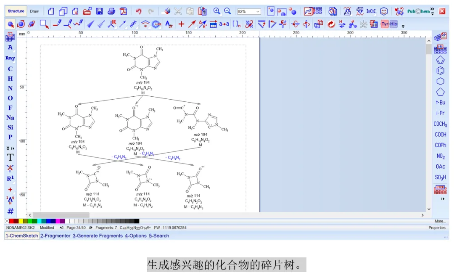Pick the red color swatch
The image size is (454, 275).
pyautogui.click(x=12, y=221)
